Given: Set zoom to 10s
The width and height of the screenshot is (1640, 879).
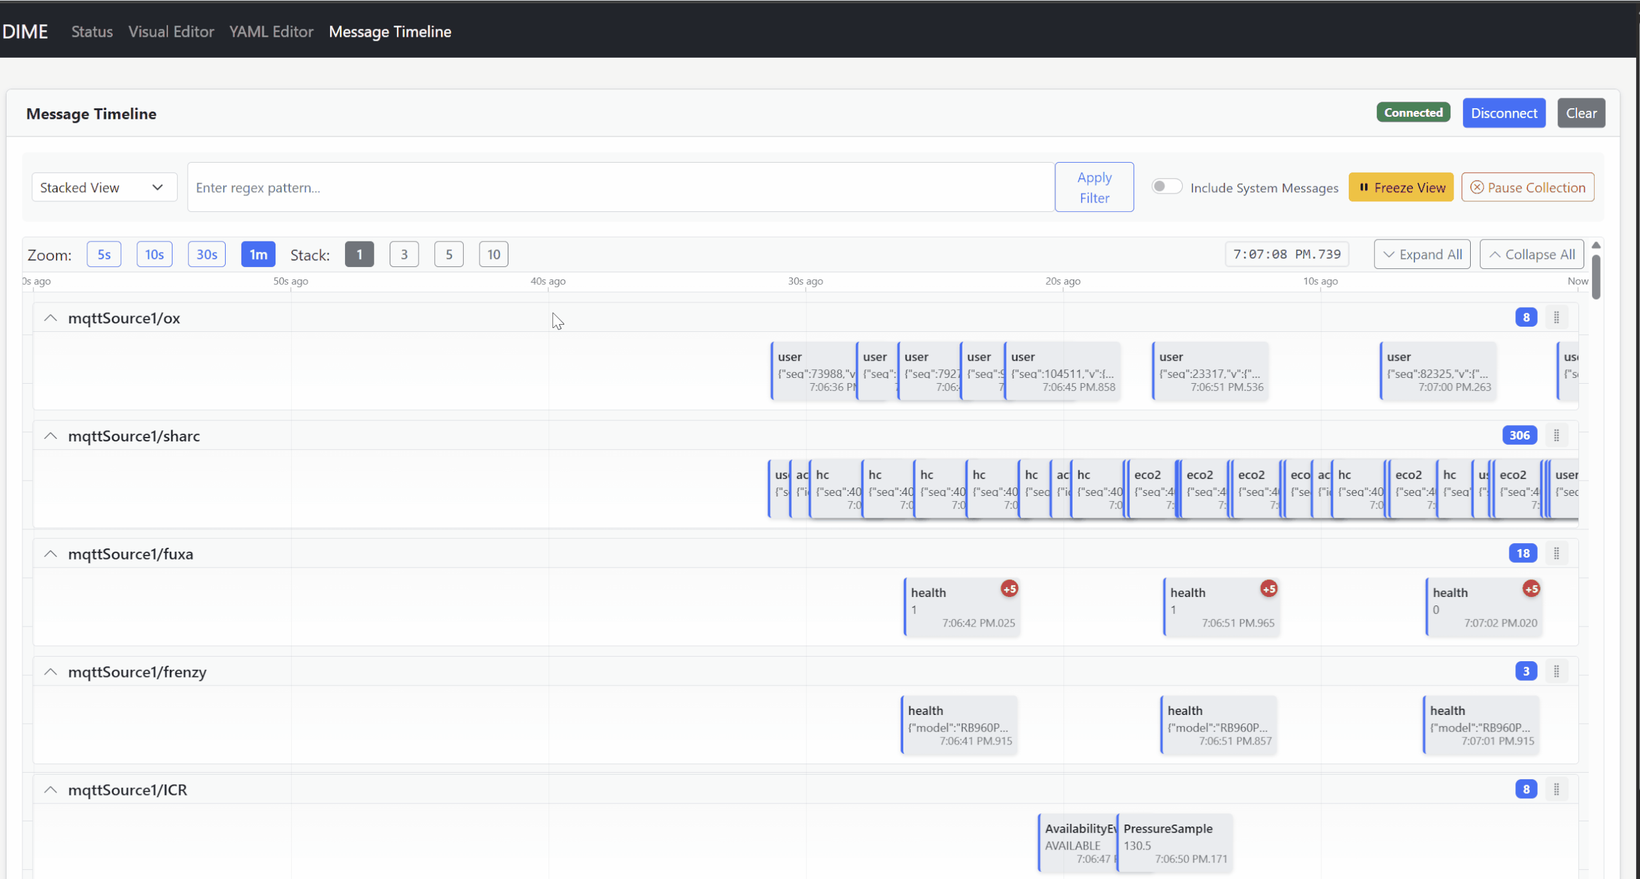Looking at the screenshot, I should tap(154, 255).
